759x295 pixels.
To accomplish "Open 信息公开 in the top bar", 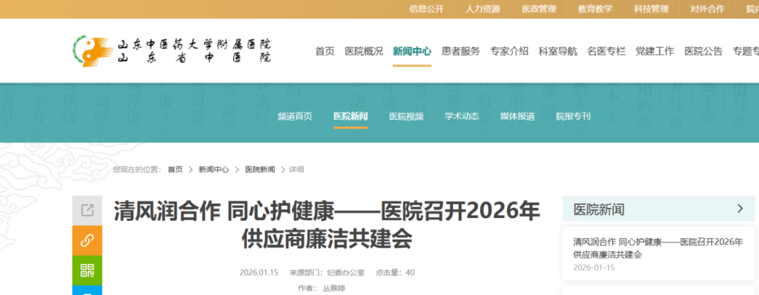I will pos(426,8).
